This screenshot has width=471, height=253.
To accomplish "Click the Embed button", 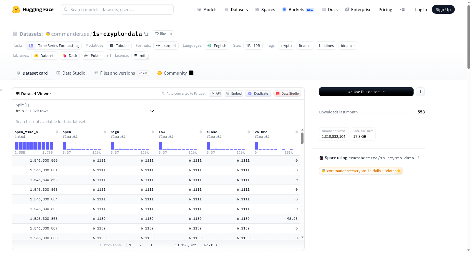I will click(x=234, y=93).
